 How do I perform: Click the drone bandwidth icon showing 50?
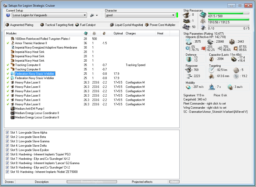click(186, 27)
